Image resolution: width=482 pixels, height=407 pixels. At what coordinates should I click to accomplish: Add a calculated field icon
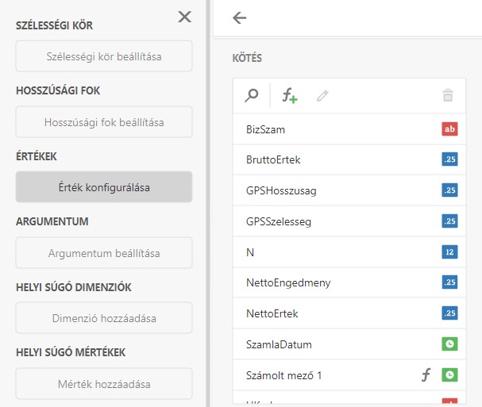pos(290,96)
